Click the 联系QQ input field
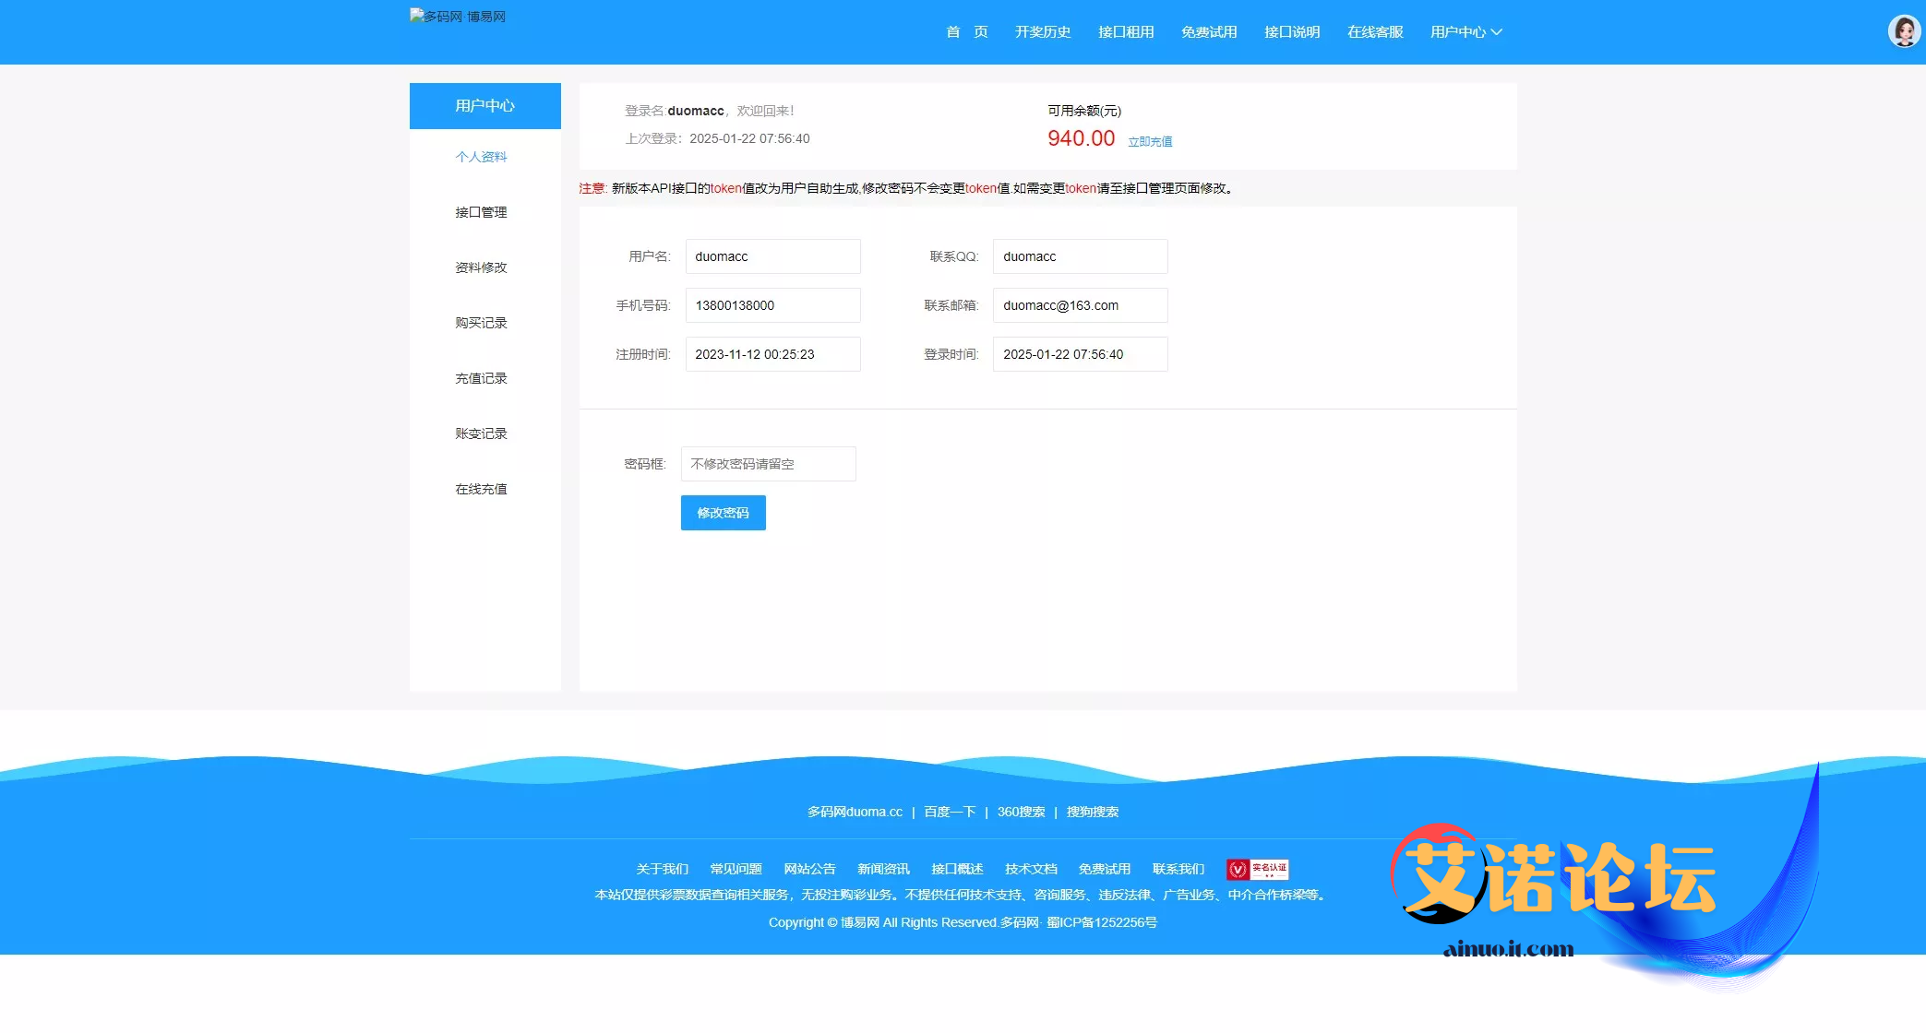1926x1033 pixels. [x=1081, y=256]
